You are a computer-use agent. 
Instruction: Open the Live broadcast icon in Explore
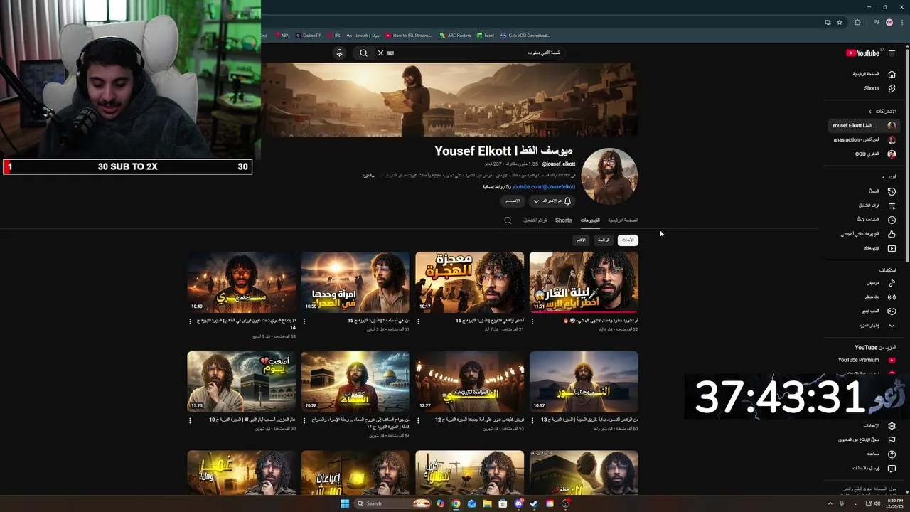tap(892, 297)
